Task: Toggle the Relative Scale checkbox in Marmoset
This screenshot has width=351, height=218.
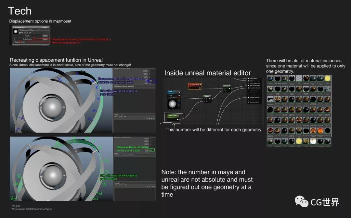Action: 14,42
